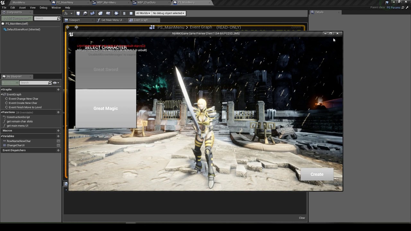Open the View menu
Viewport: 411px width, 231px height.
coord(33,7)
